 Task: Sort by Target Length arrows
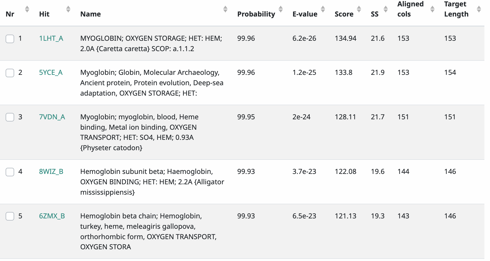coord(479,9)
